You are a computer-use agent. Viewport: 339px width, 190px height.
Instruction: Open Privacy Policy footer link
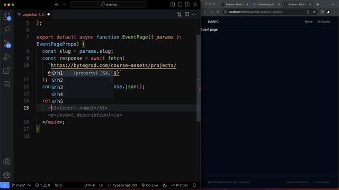pyautogui.click(x=322, y=182)
